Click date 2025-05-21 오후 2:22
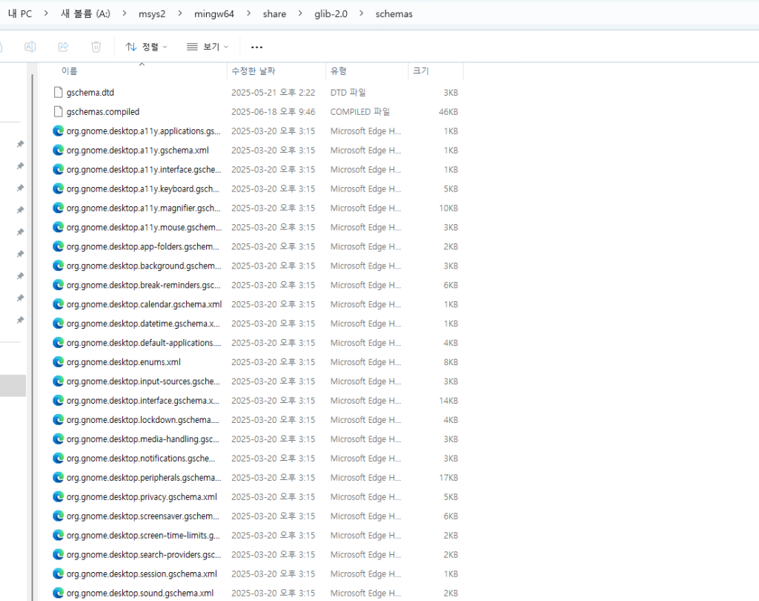 (273, 93)
